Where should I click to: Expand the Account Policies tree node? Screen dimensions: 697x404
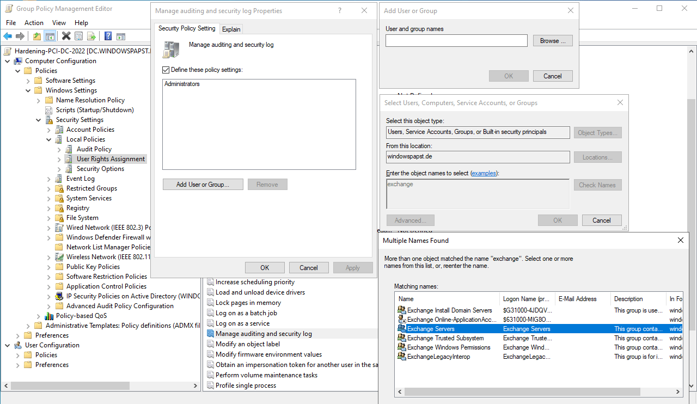49,130
